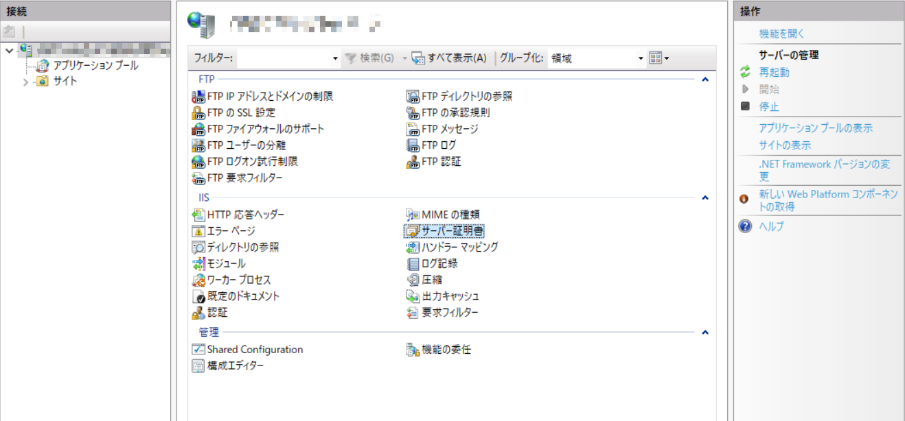Select the ワーカー プロセス icon

tap(198, 280)
